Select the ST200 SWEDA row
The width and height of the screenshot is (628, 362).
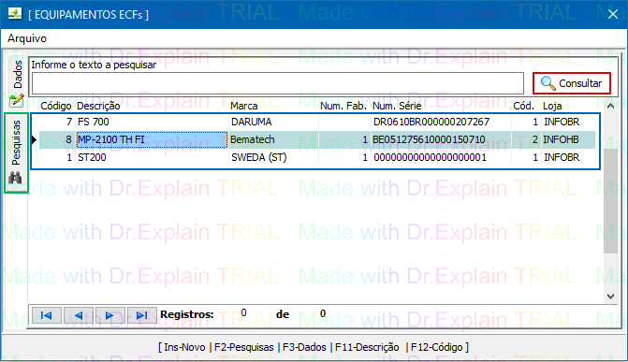(x=315, y=157)
